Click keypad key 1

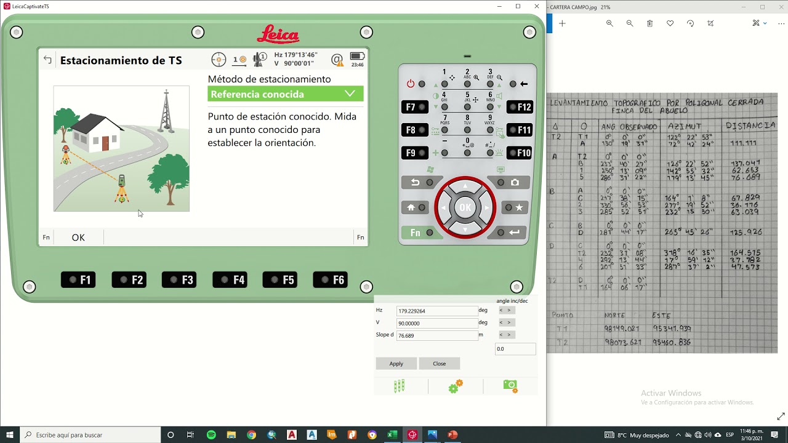(x=444, y=84)
